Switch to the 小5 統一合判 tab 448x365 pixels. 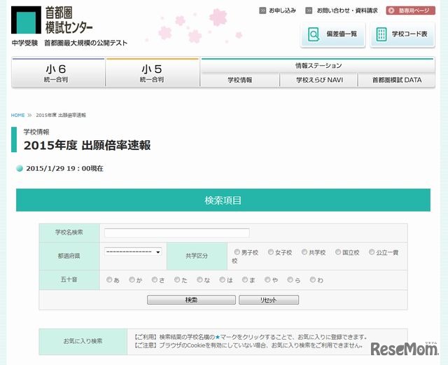click(153, 72)
